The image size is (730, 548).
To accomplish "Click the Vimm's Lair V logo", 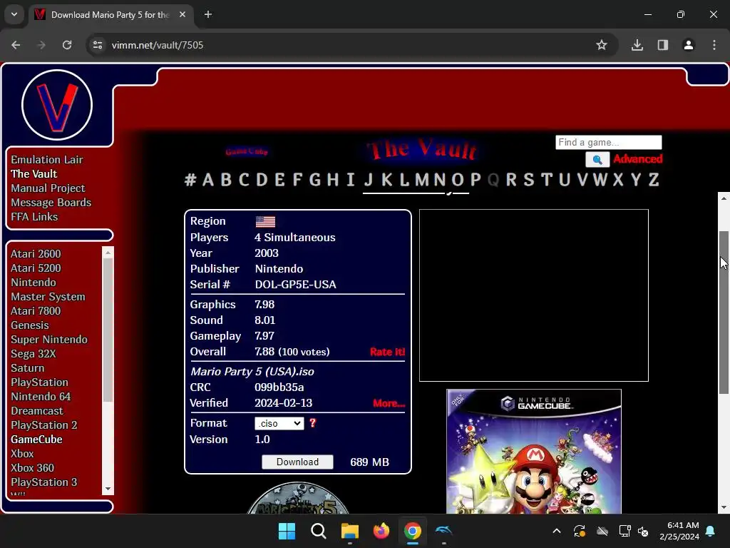I will pos(57,105).
